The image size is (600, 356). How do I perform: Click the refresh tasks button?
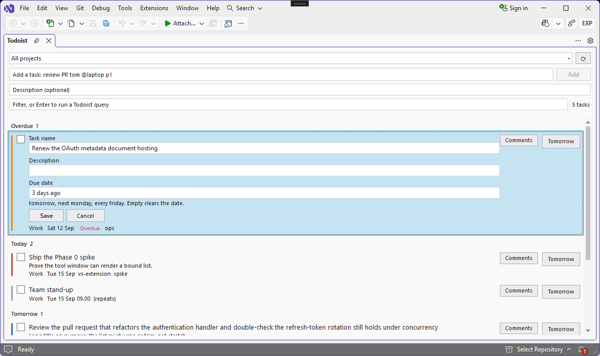coord(583,58)
